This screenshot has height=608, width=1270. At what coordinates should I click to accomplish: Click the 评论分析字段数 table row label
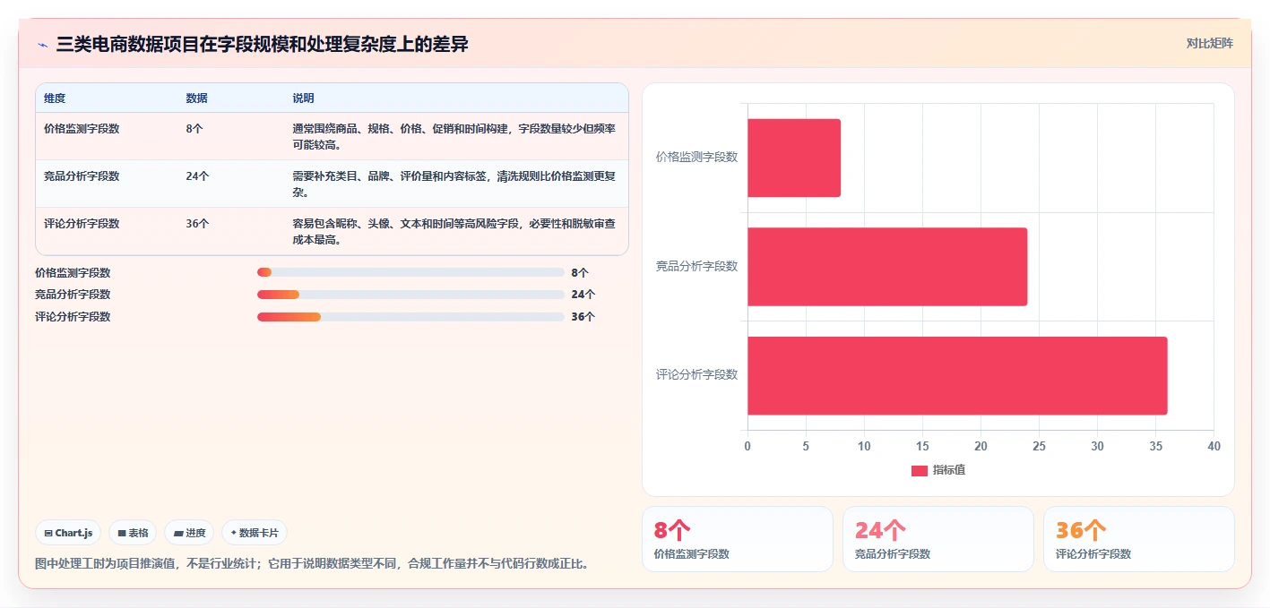point(82,224)
